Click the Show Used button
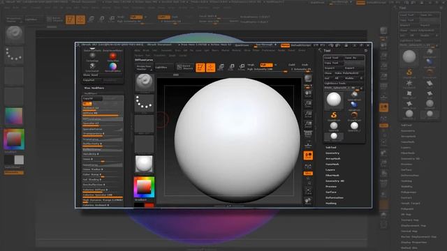The image size is (447, 251). [x=103, y=75]
